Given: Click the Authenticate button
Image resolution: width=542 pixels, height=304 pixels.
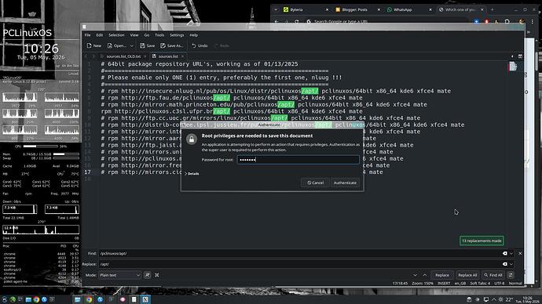Looking at the screenshot, I should tap(345, 183).
